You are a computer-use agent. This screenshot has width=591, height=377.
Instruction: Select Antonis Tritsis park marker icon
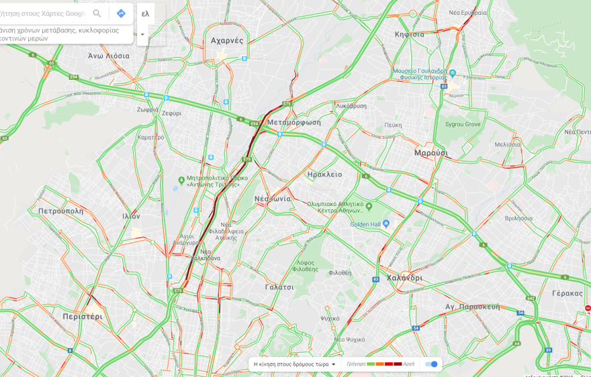pos(181,180)
